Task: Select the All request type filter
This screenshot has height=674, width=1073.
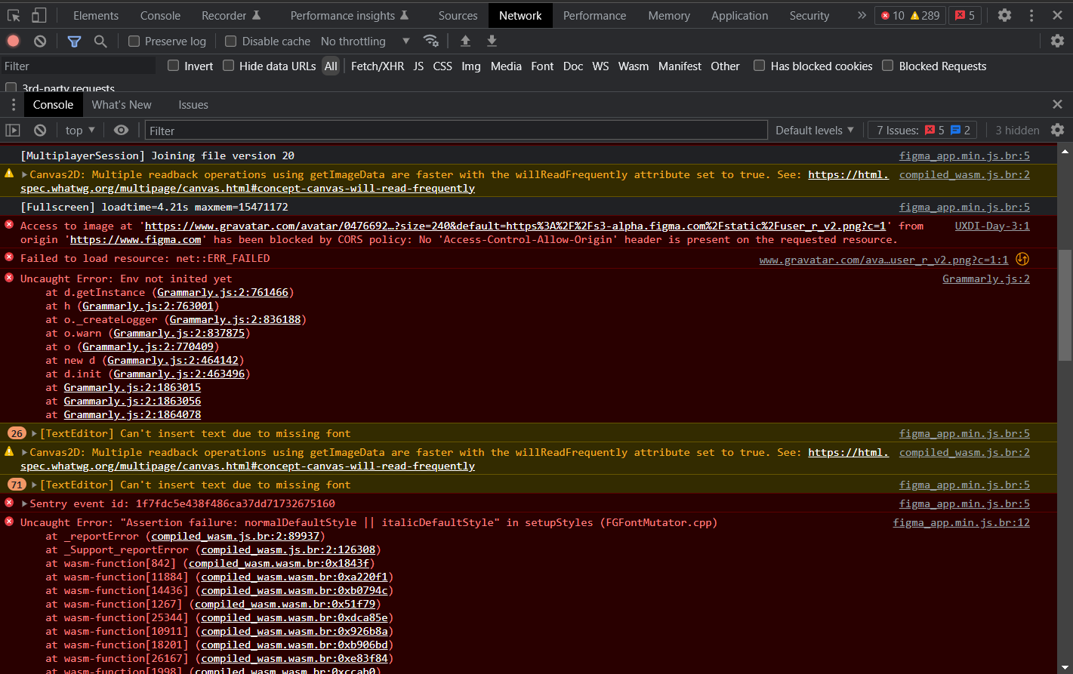Action: [x=331, y=66]
